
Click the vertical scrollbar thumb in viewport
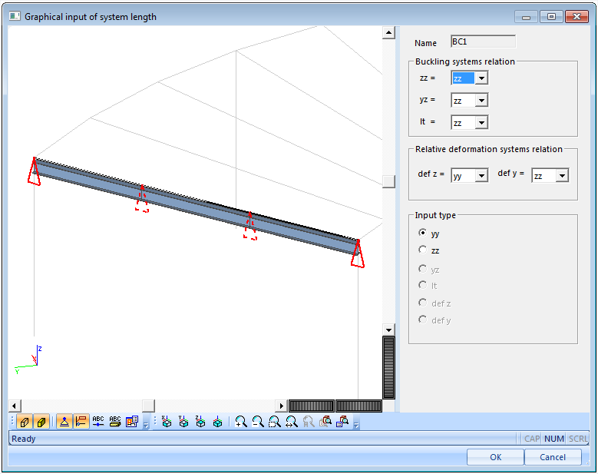pyautogui.click(x=389, y=182)
